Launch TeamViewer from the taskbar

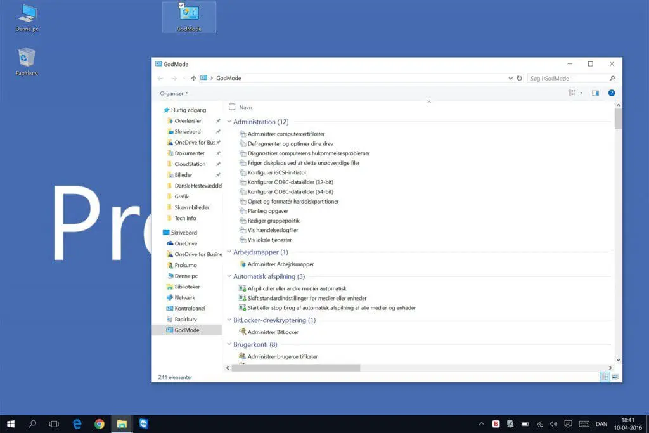click(144, 424)
